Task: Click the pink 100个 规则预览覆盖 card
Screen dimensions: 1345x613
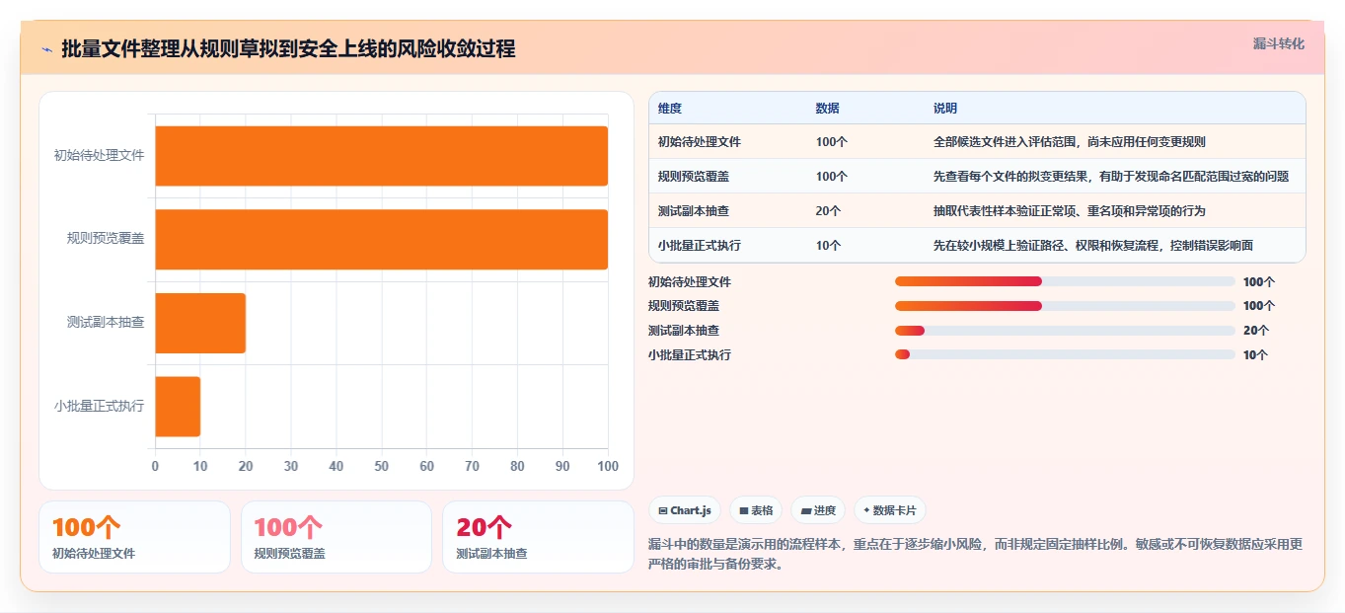Action: [336, 537]
